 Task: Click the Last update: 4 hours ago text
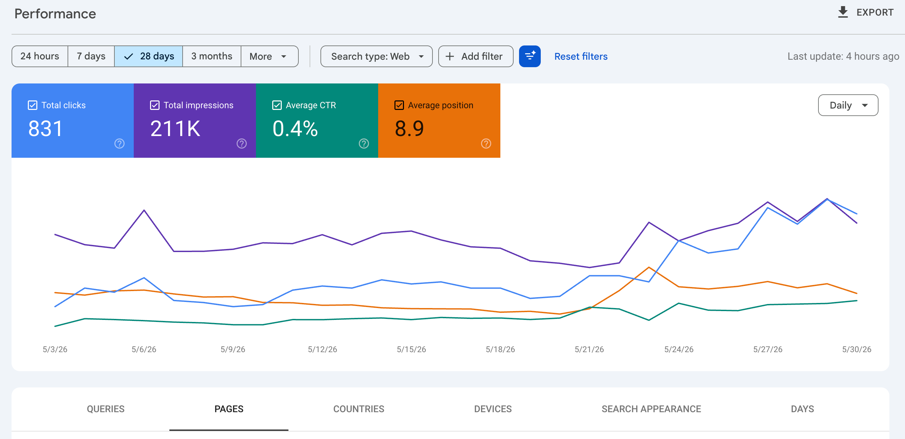click(x=843, y=56)
